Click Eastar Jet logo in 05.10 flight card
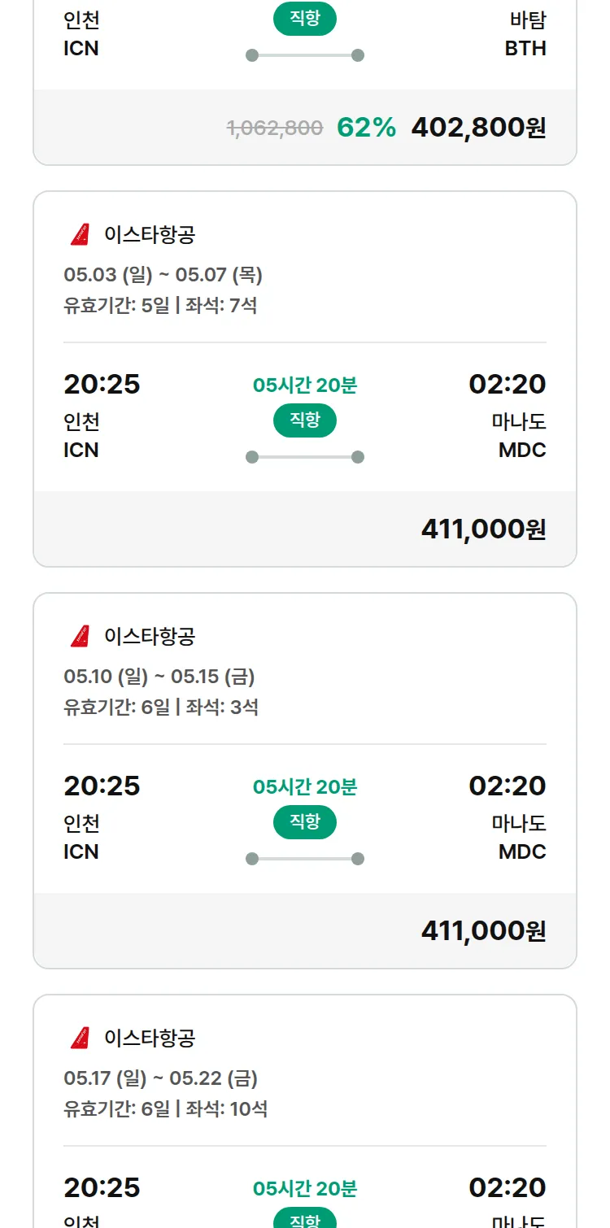The width and height of the screenshot is (610, 1228). [x=80, y=636]
